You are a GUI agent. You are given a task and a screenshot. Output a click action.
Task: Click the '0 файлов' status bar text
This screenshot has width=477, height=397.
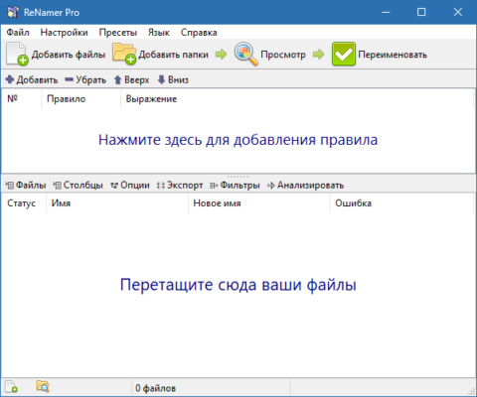pyautogui.click(x=155, y=388)
